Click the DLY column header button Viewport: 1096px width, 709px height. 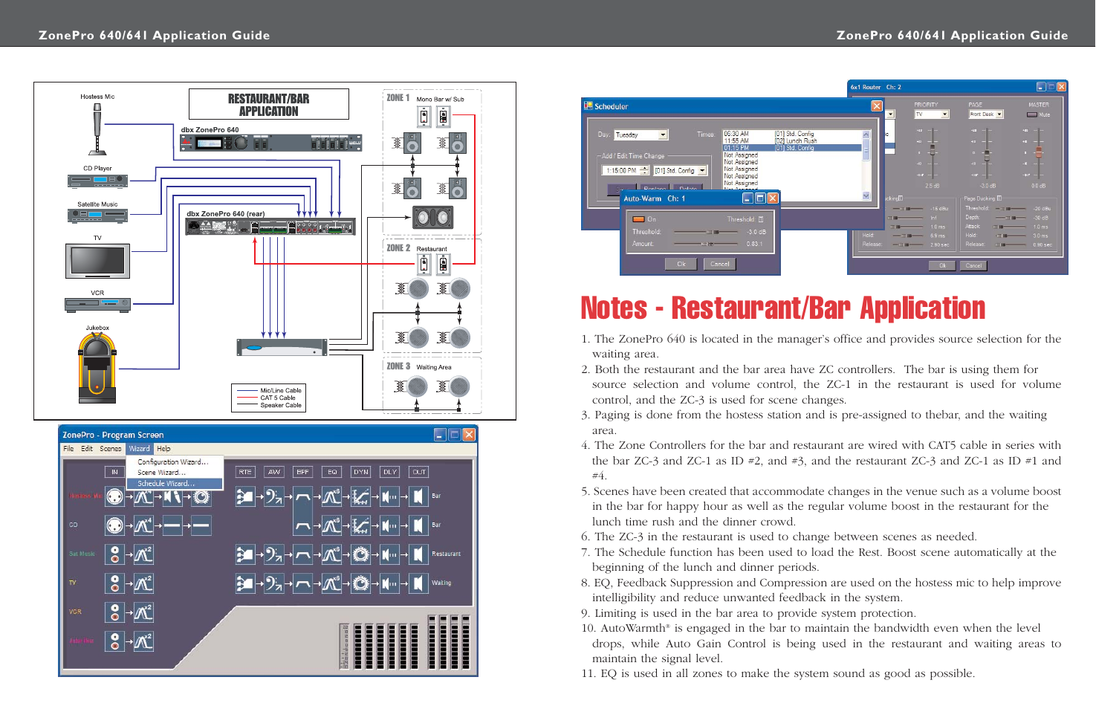pos(390,472)
